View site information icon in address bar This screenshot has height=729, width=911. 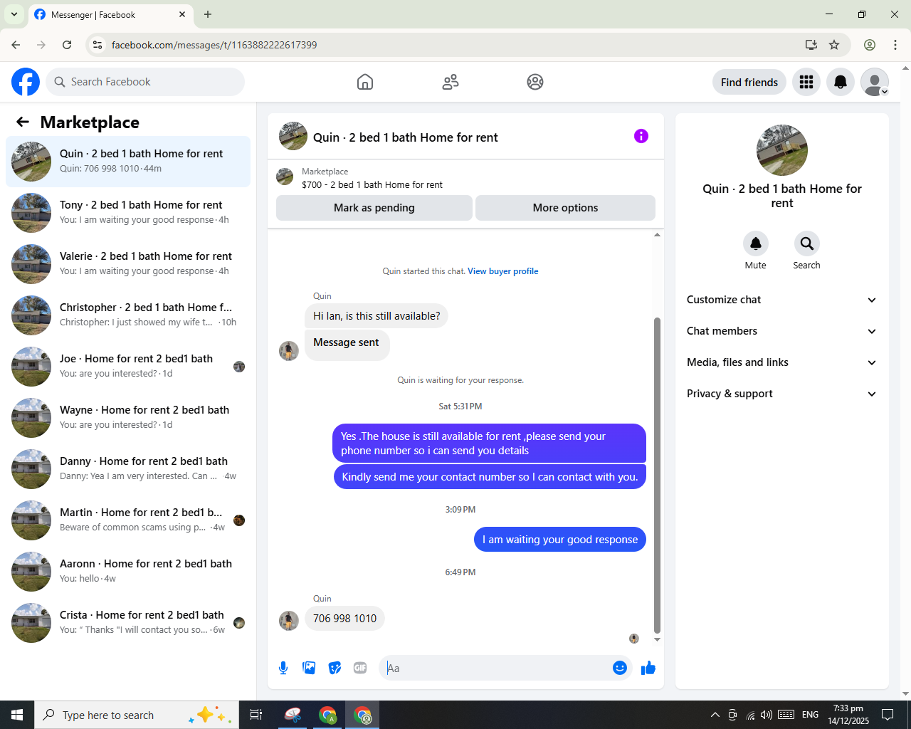pos(98,45)
